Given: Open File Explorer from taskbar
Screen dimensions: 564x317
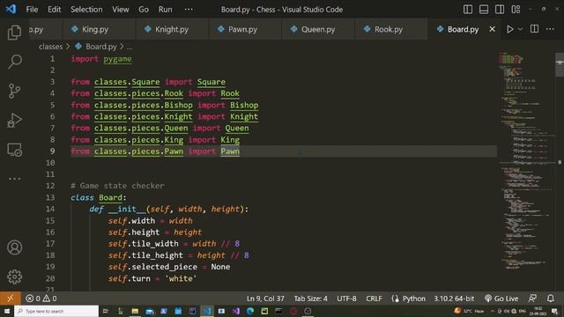Looking at the screenshot, I should point(135,311).
